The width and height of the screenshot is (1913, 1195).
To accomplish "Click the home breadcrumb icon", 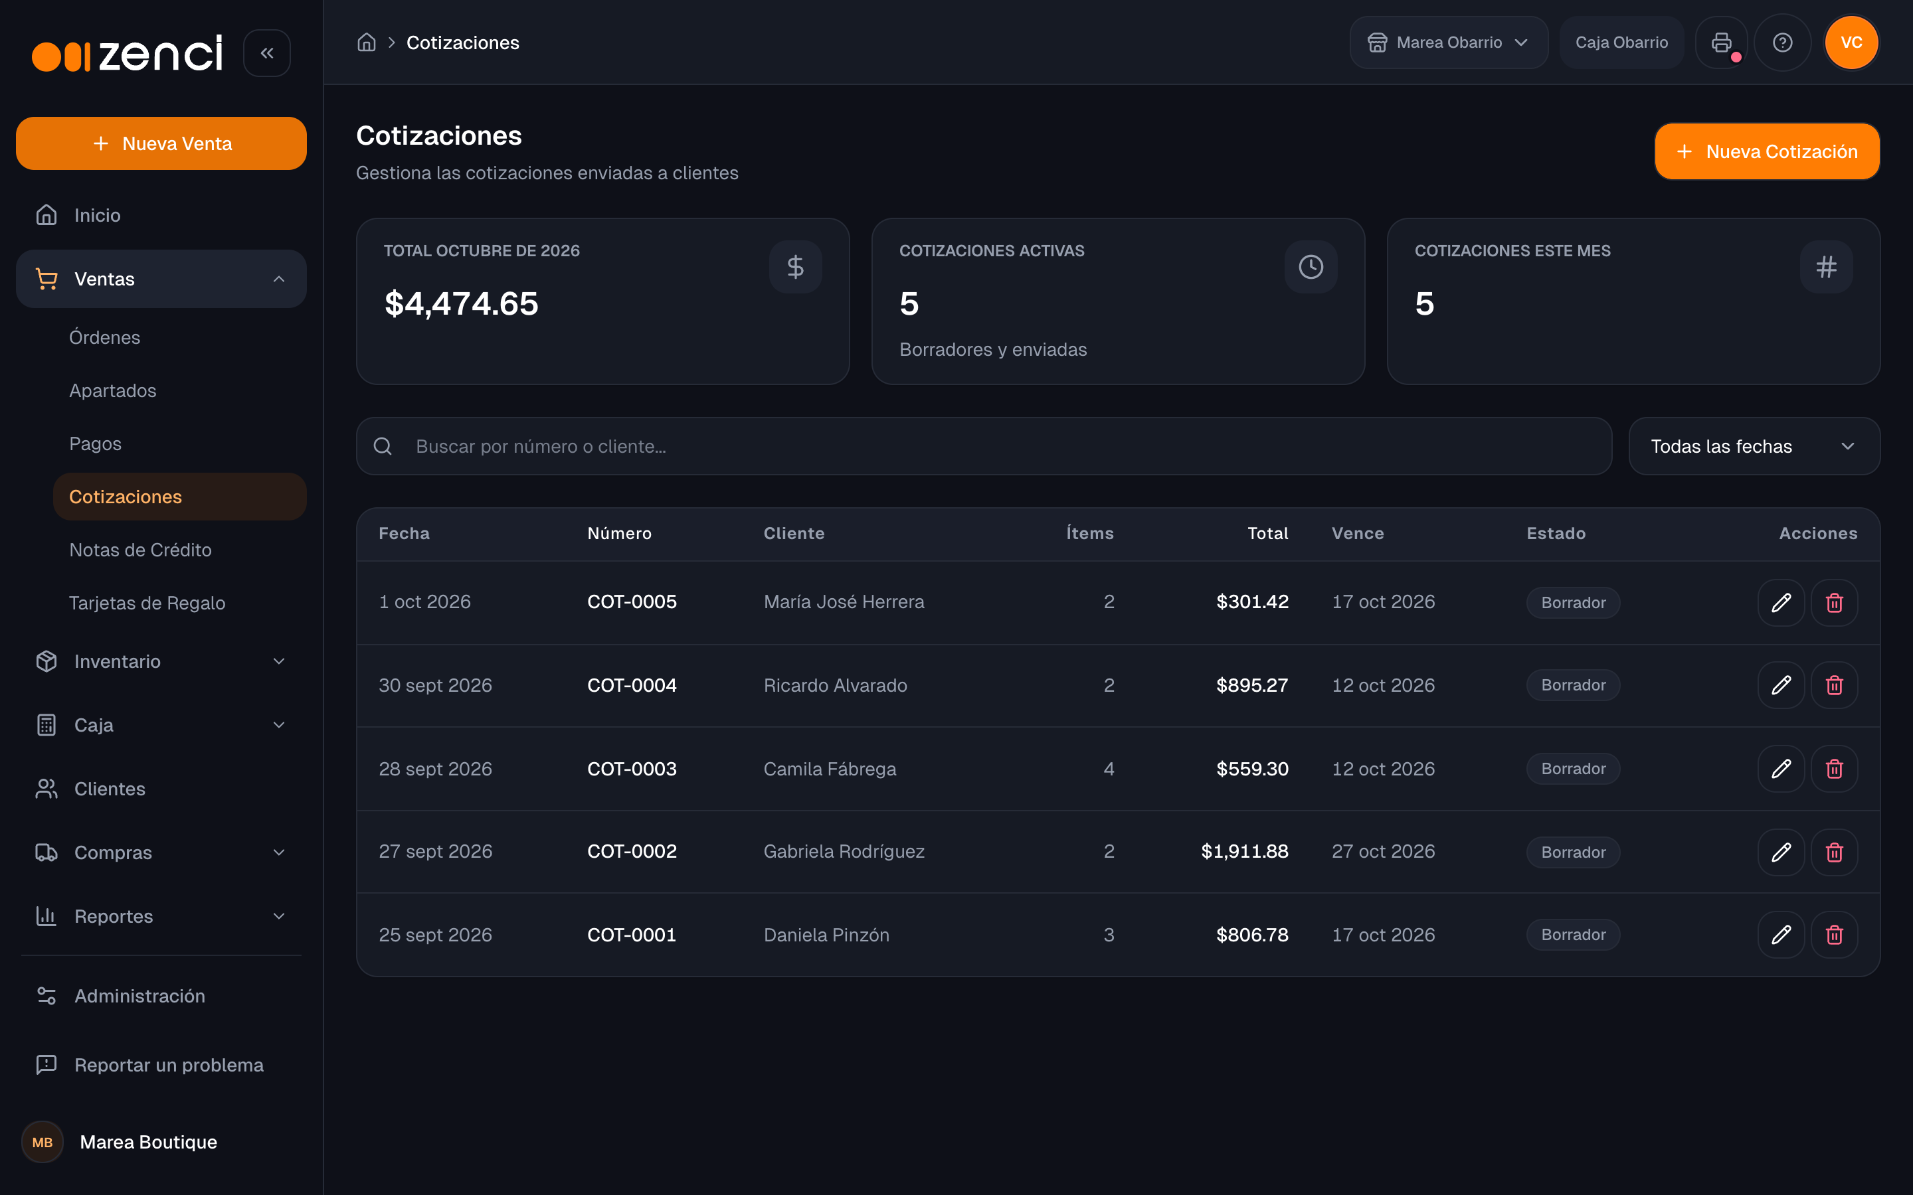I will tap(366, 42).
